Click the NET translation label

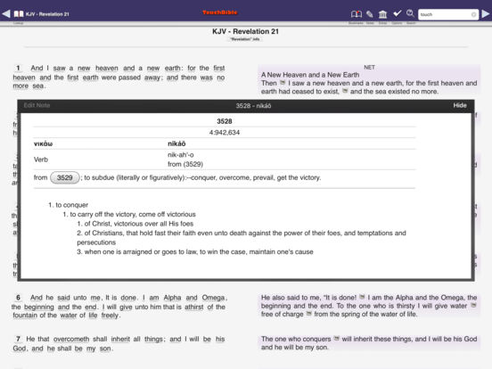(369, 68)
